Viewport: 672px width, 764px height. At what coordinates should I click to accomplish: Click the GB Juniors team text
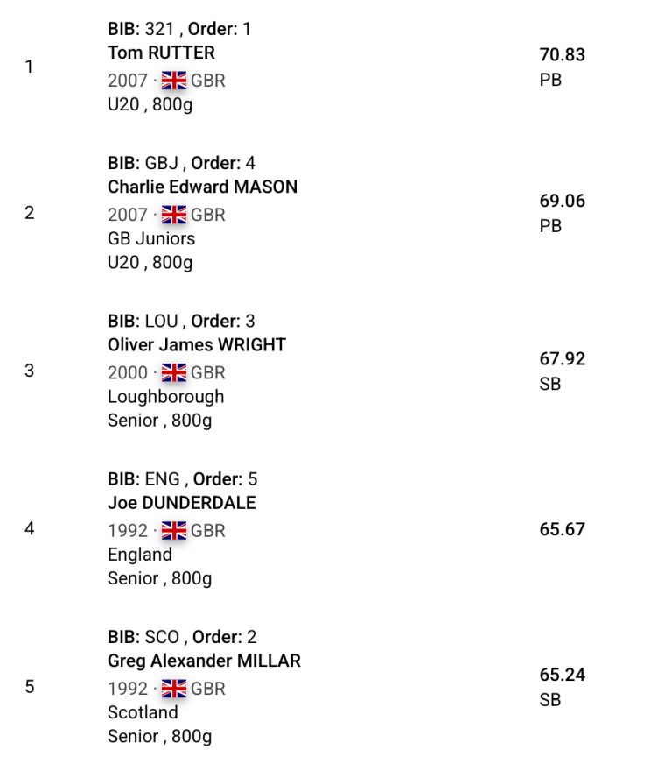151,238
